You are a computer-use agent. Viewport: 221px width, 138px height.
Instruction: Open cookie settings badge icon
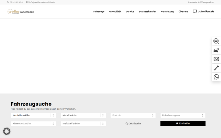7,131
